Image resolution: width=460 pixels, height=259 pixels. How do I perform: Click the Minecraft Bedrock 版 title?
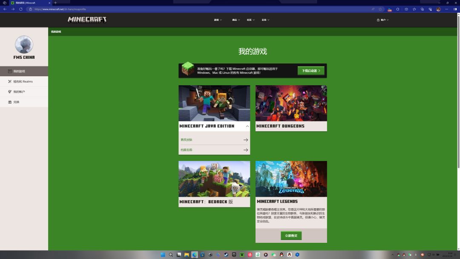206,202
